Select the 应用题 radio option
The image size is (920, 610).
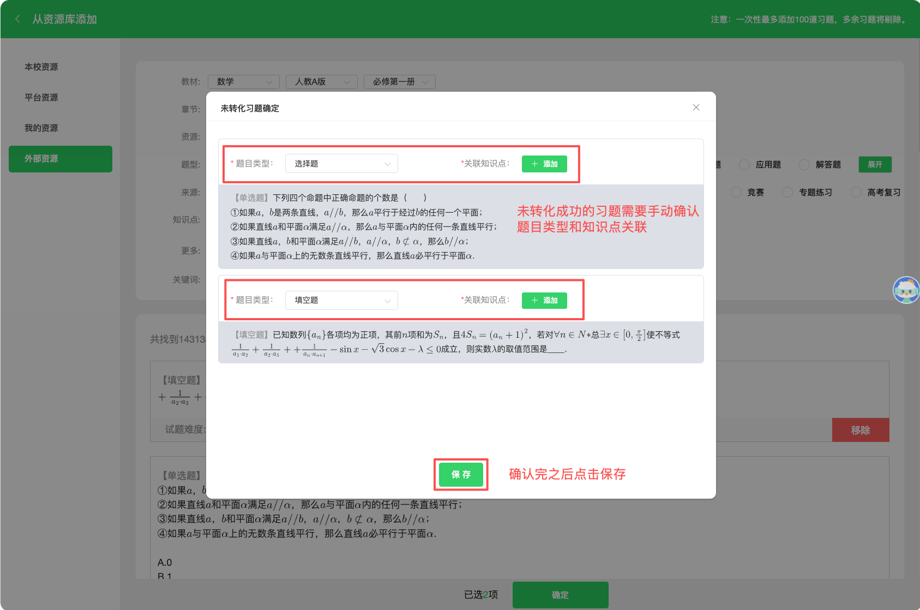pos(744,165)
